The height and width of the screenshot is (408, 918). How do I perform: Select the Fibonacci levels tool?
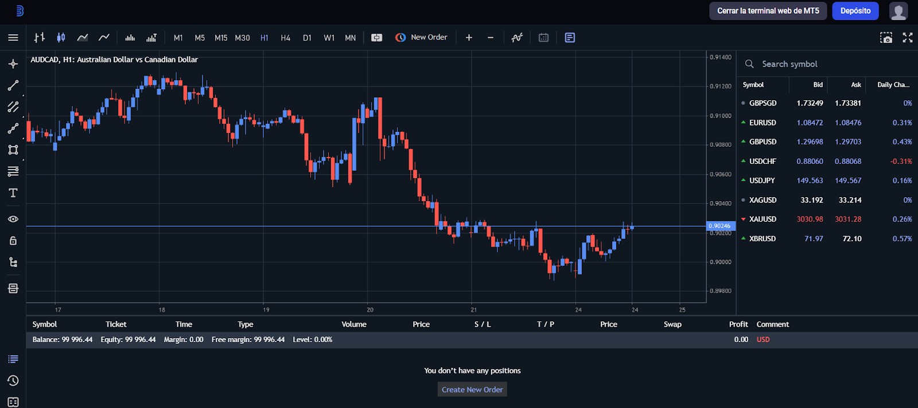[x=13, y=171]
